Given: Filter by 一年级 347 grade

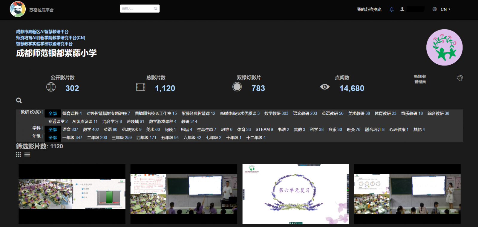Looking at the screenshot, I should pos(72,138).
